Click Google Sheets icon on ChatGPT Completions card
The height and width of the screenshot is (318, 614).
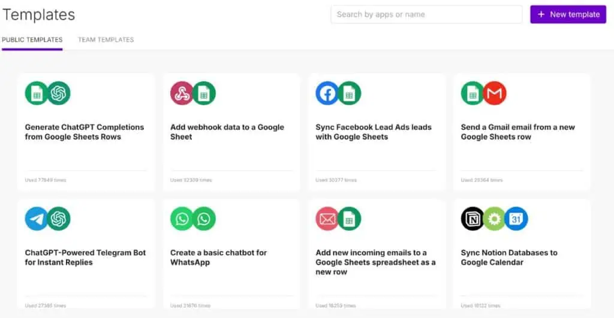pos(37,93)
